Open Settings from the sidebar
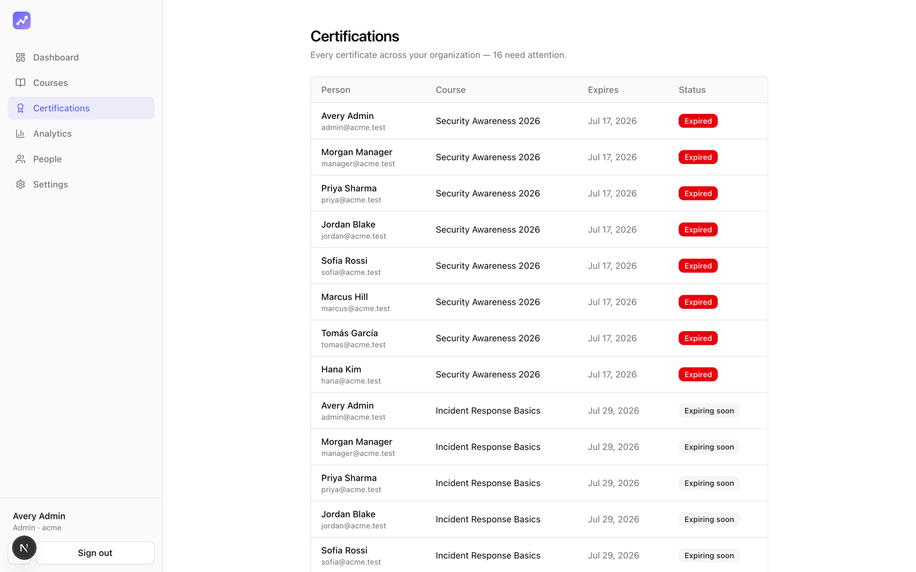The height and width of the screenshot is (572, 916). point(81,184)
